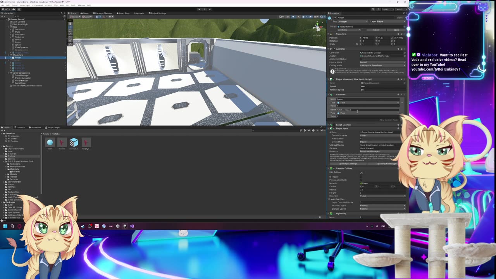496x279 pixels.
Task: Open the Animation tab in bottom panel
Action: [35, 127]
